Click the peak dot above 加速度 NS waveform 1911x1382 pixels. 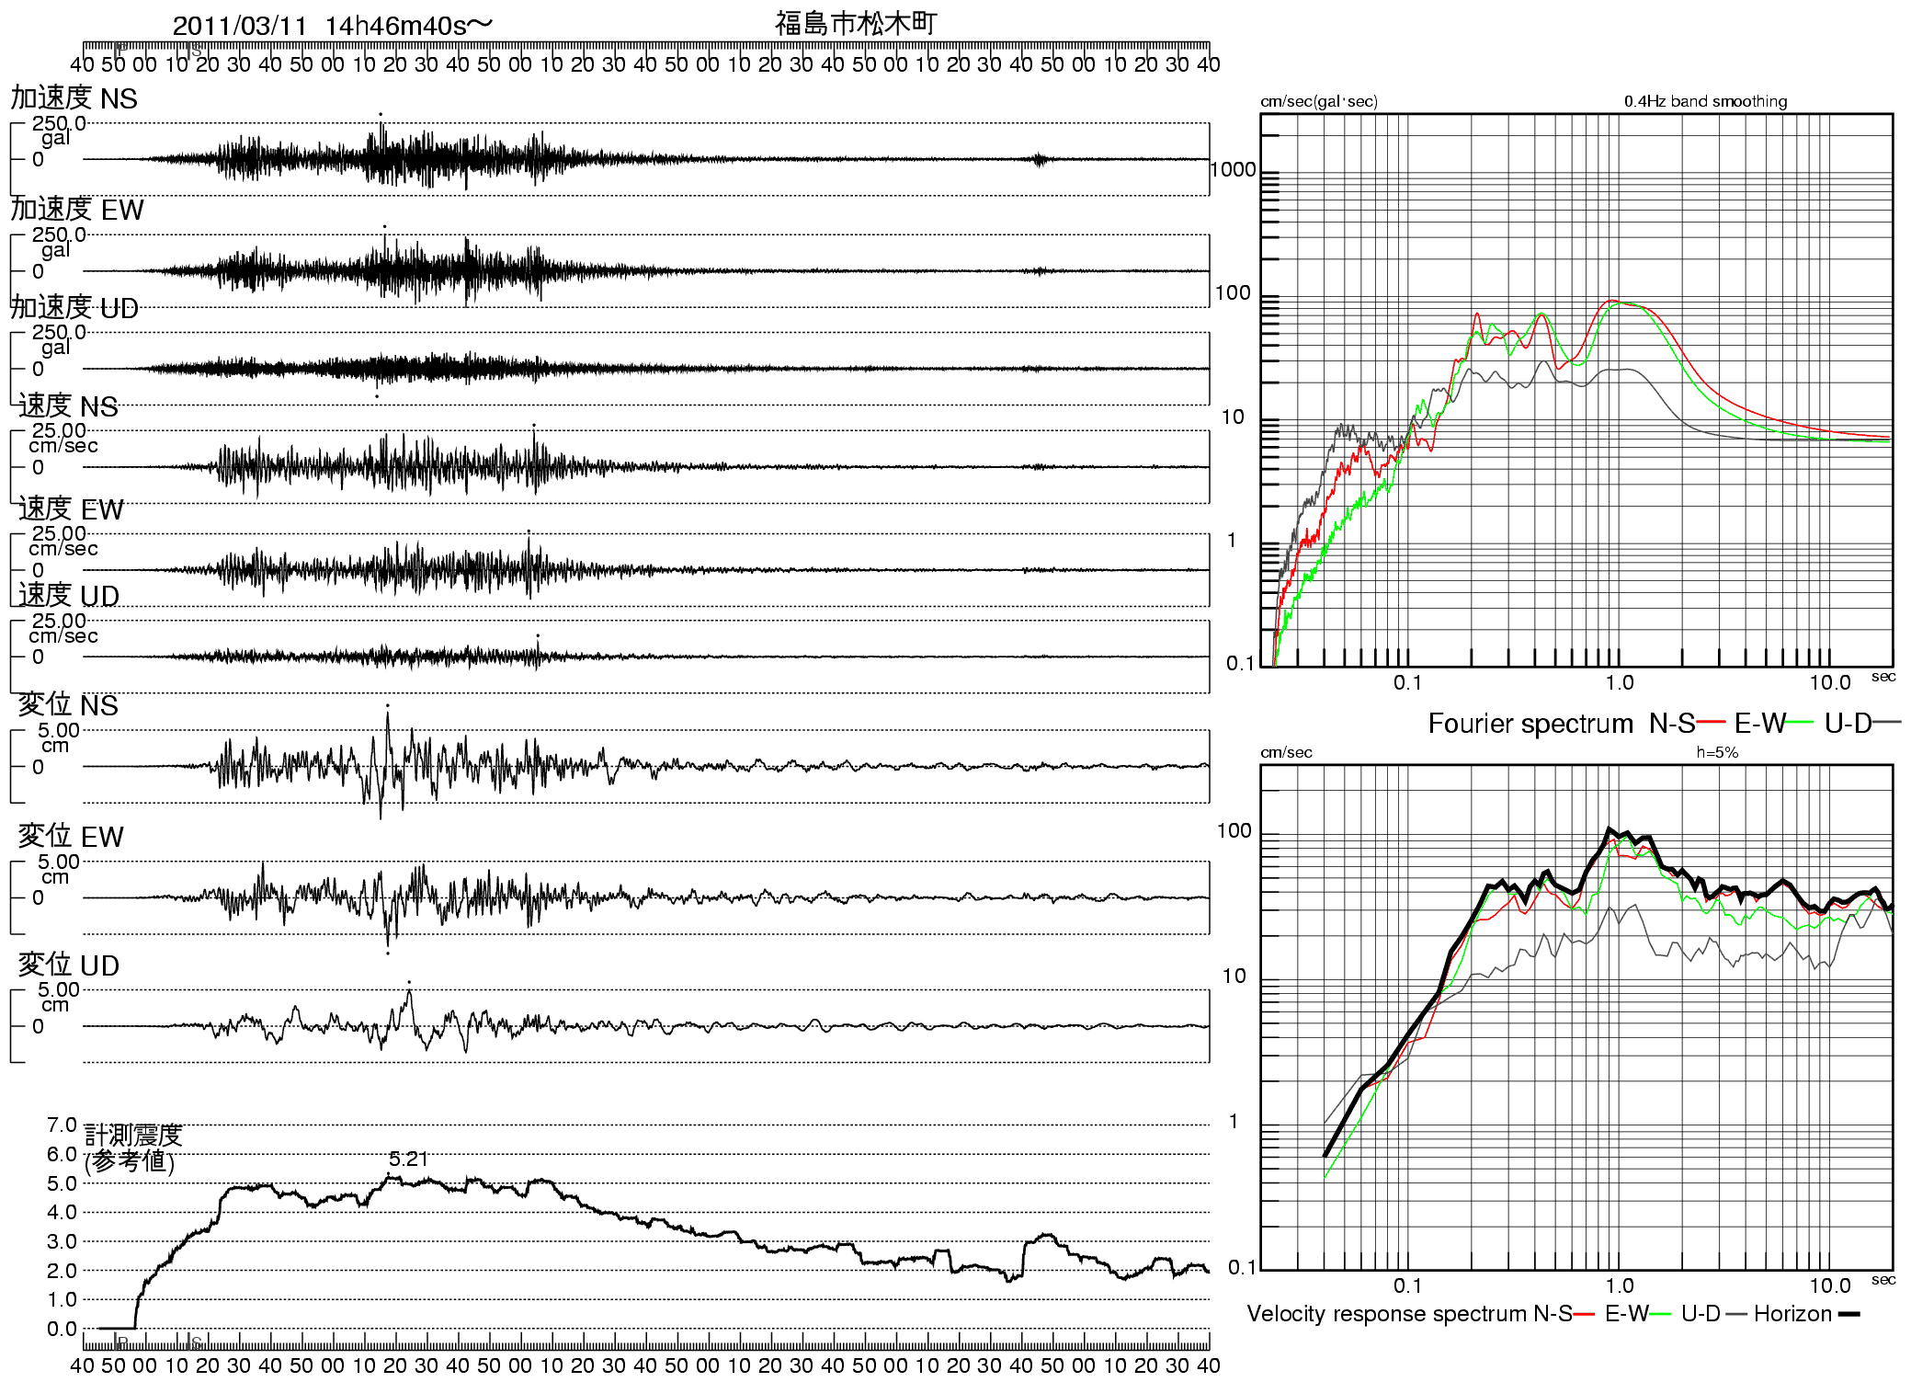click(381, 114)
